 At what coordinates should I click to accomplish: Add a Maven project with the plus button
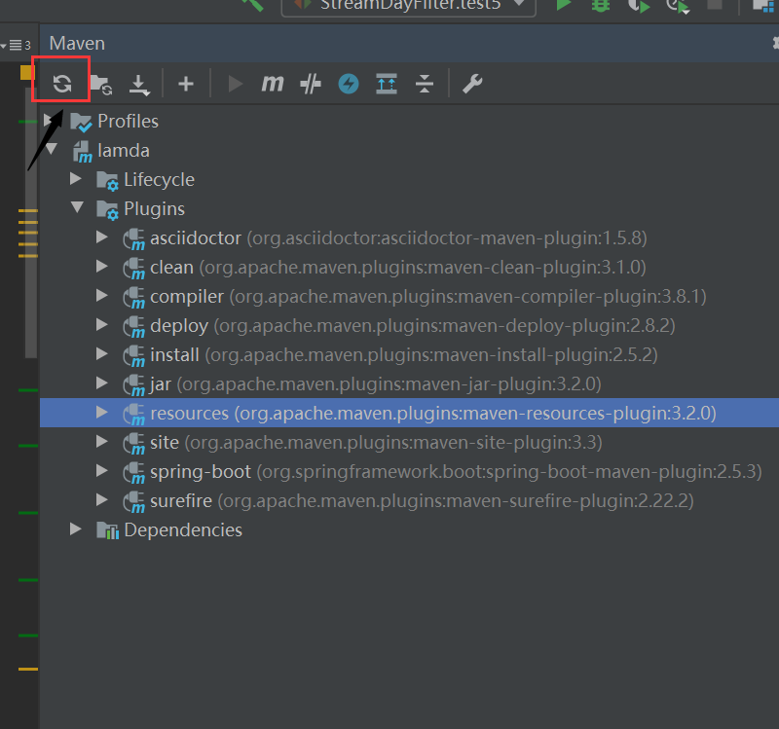185,84
